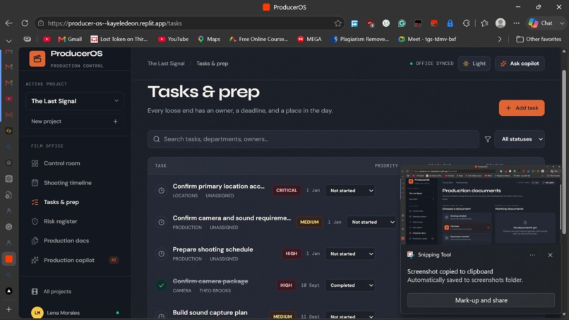
Task: Open Ask copilot button
Action: point(520,64)
